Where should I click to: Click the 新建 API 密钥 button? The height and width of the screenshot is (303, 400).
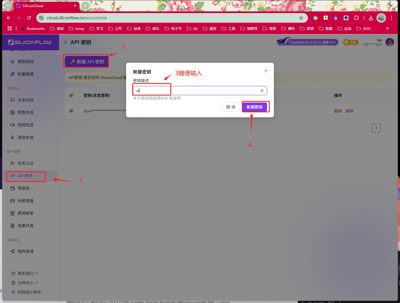87,62
